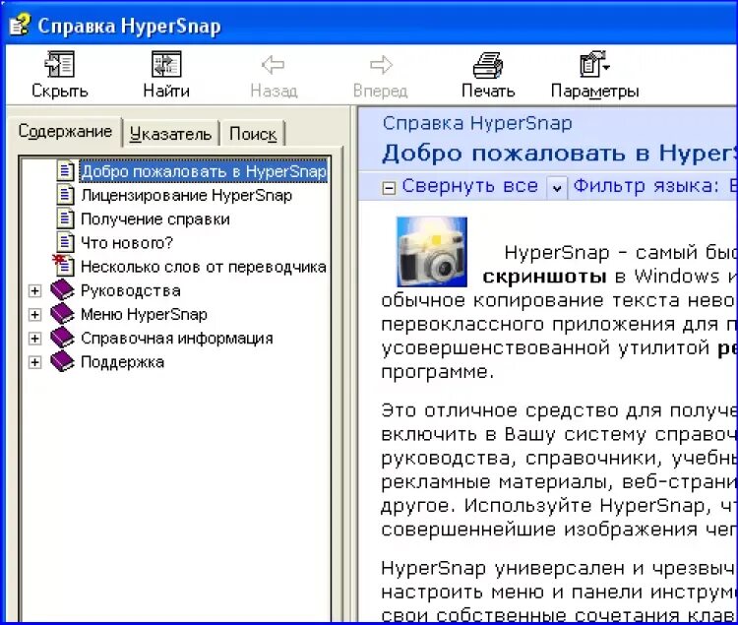Click the purple book icon for Меню HyperSnap
Viewport: 738px width, 625px height.
[x=62, y=314]
